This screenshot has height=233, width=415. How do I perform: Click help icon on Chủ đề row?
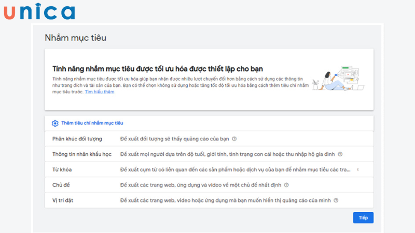[286, 185]
